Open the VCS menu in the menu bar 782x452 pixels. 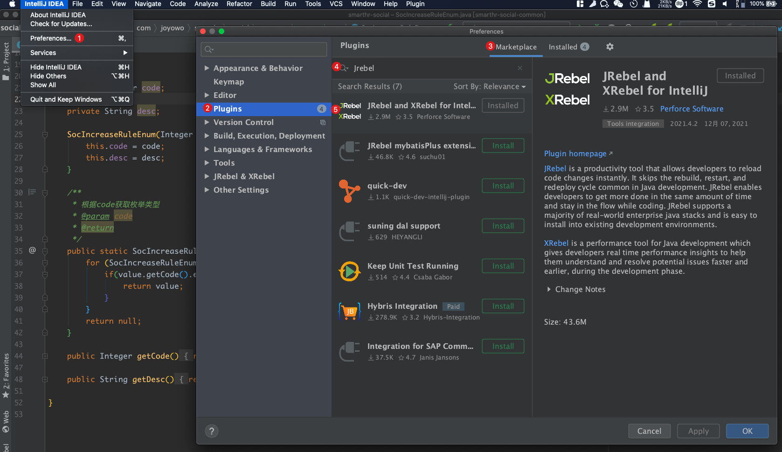point(336,4)
